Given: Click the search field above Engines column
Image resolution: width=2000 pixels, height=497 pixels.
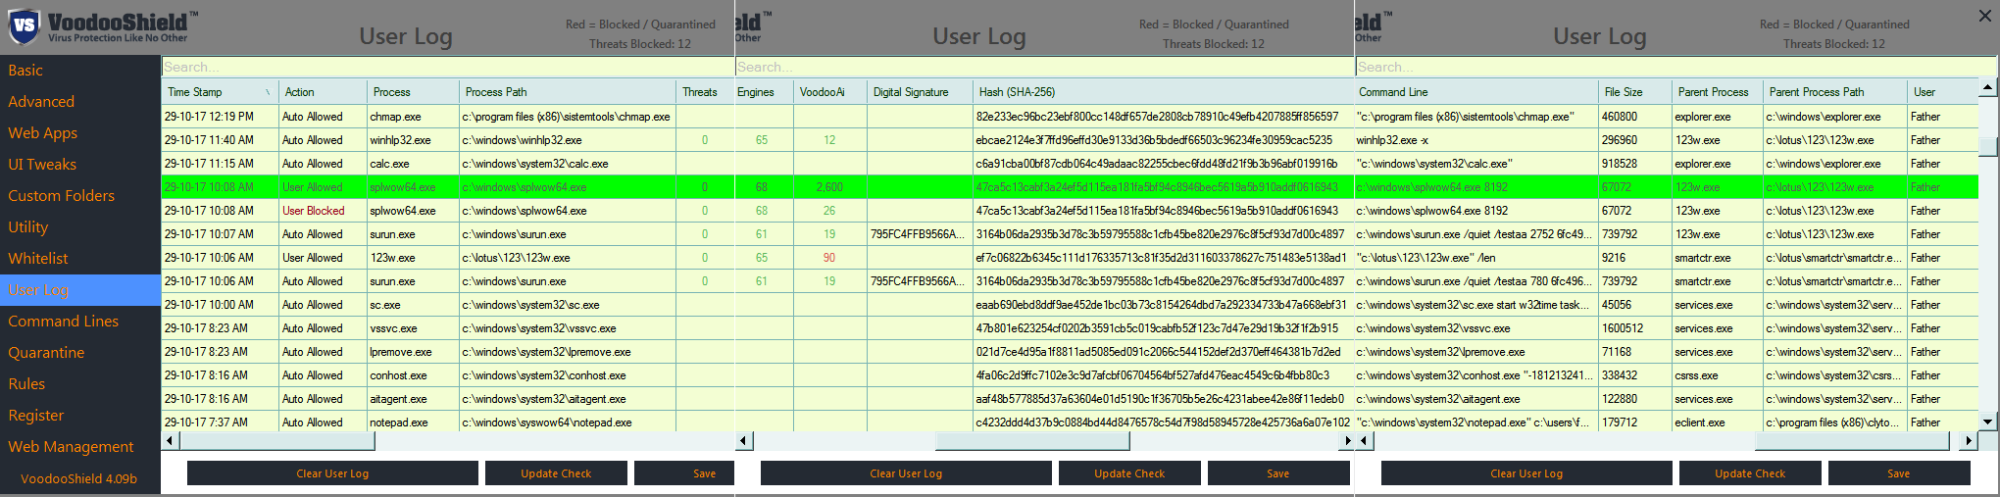Looking at the screenshot, I should tap(1045, 67).
